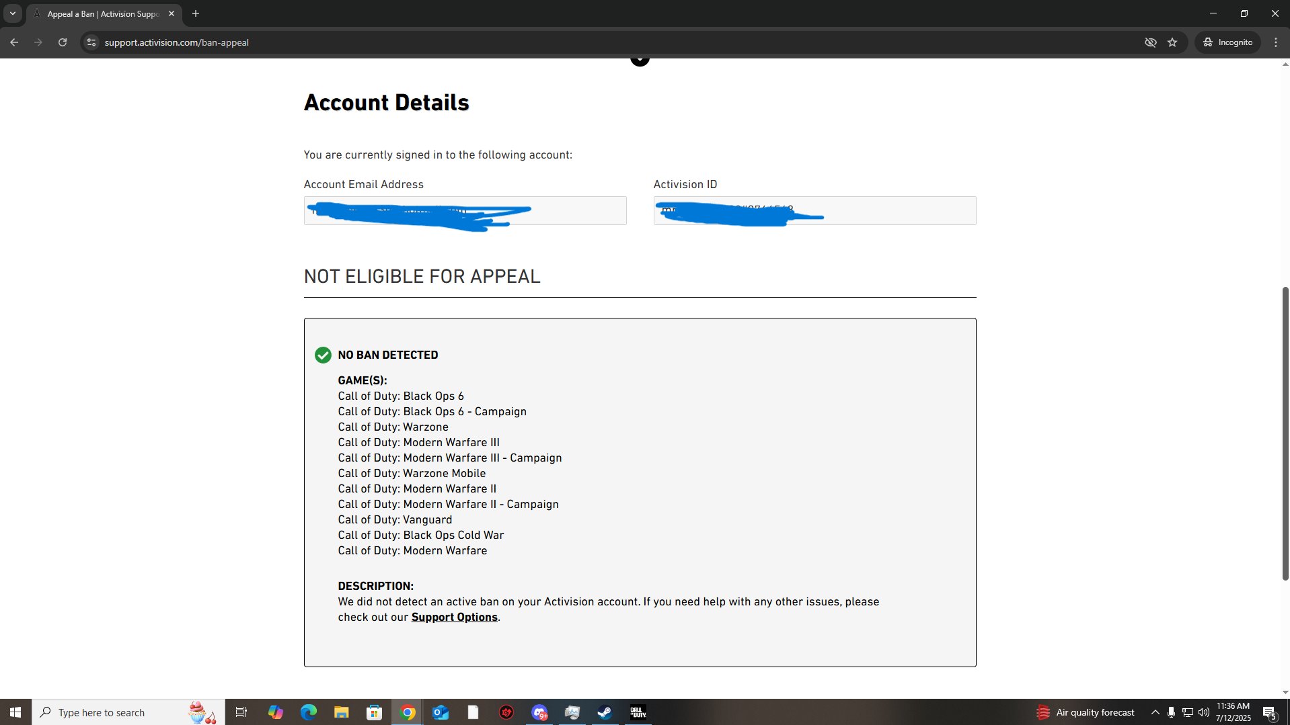Open the site information icon in address bar
The width and height of the screenshot is (1290, 725).
pyautogui.click(x=91, y=42)
